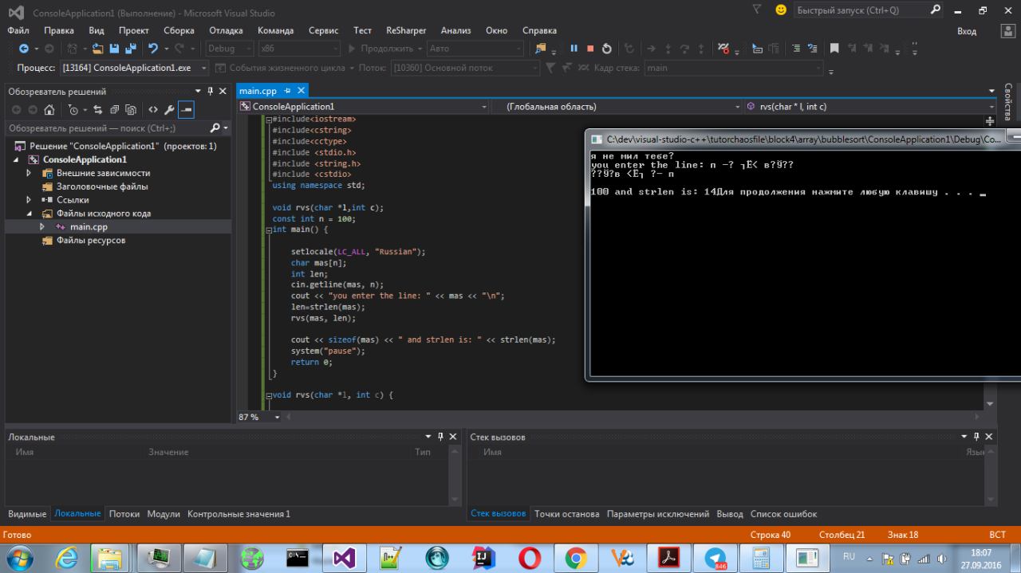Click the Home icon in Solution Explorer

click(49, 110)
